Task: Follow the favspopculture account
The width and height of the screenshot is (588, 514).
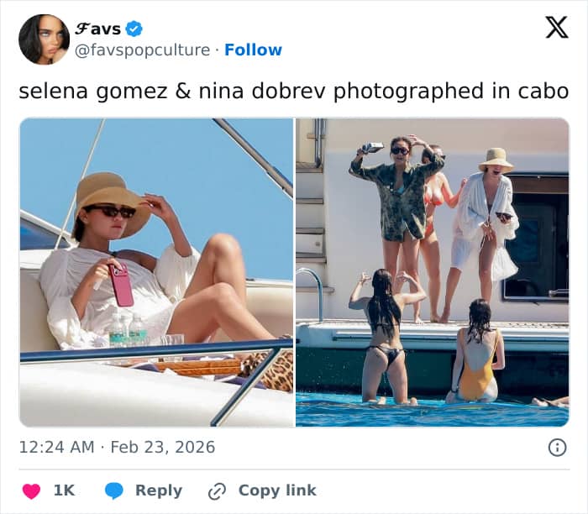Action: [253, 50]
